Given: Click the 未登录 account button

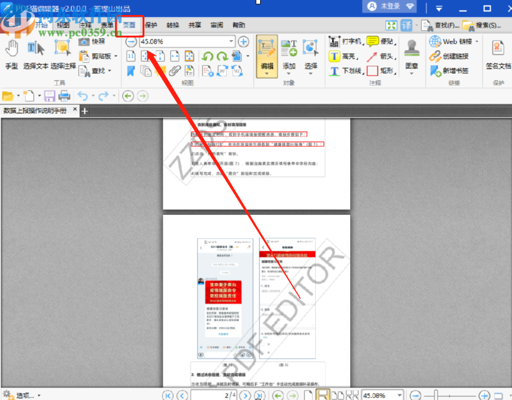Looking at the screenshot, I should (389, 6).
